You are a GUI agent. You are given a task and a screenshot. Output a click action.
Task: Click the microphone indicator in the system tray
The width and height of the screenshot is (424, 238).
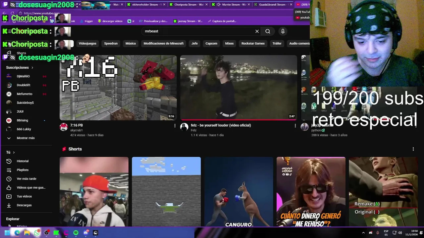coord(378,233)
